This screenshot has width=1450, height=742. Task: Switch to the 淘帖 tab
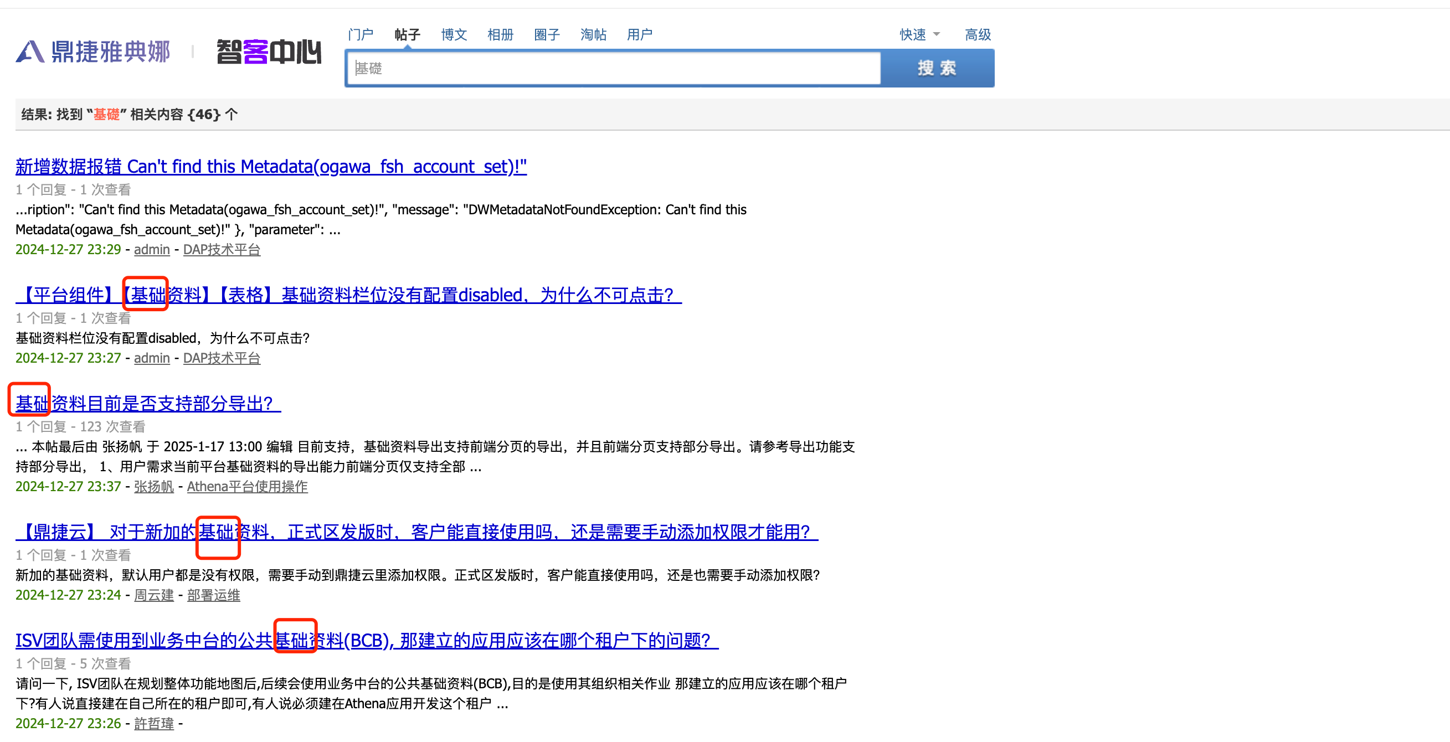click(593, 35)
